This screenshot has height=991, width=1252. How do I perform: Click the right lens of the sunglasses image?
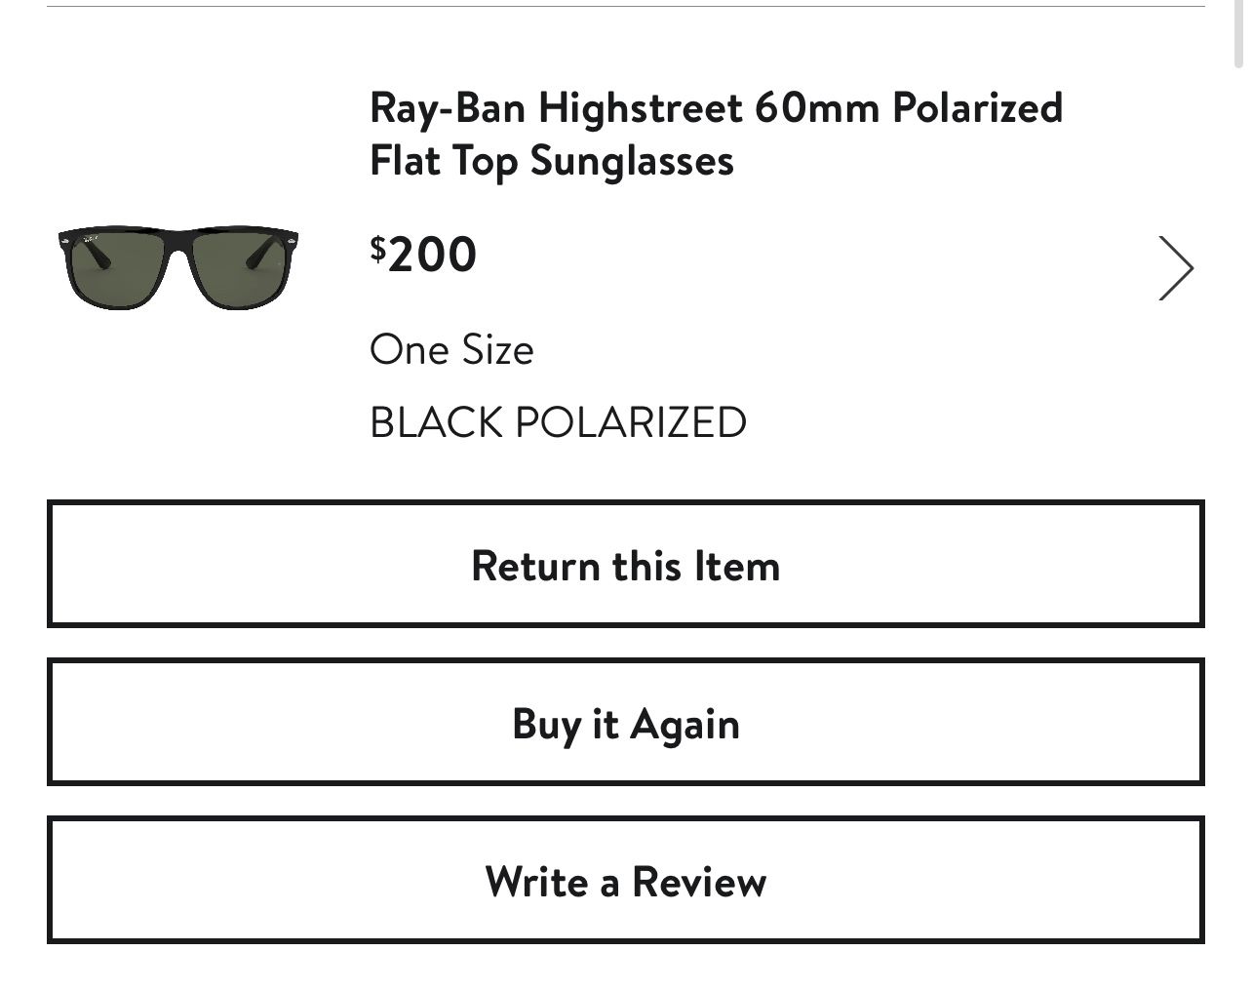click(x=239, y=267)
